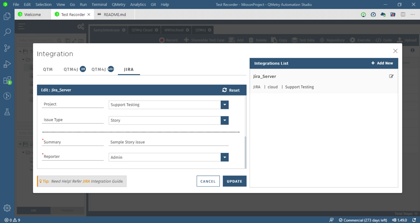Click the QMetry logo in title bar
The height and width of the screenshot is (223, 420).
point(5,4)
